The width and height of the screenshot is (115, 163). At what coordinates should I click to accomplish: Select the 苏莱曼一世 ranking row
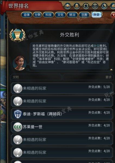tap(62, 127)
